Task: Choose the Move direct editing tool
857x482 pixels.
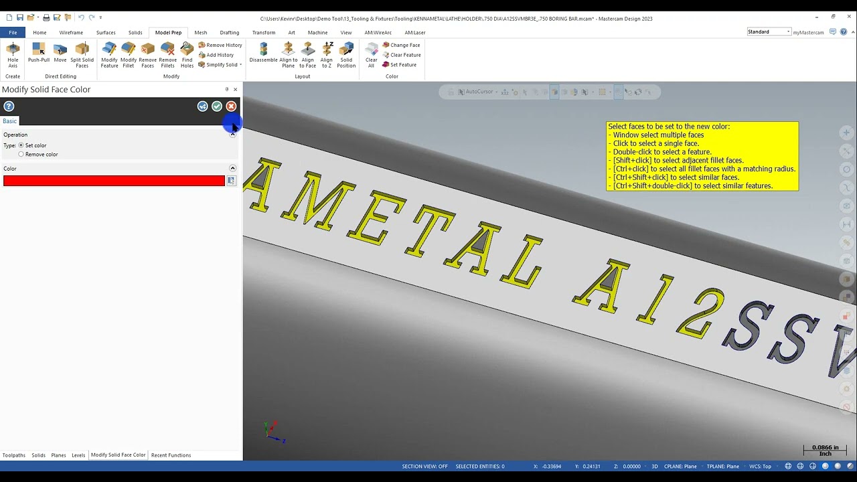Action: 60,53
